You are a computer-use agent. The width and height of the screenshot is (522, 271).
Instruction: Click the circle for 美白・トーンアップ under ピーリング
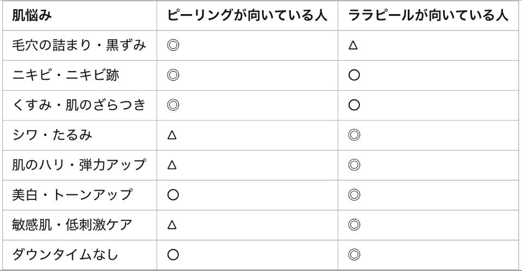point(173,195)
